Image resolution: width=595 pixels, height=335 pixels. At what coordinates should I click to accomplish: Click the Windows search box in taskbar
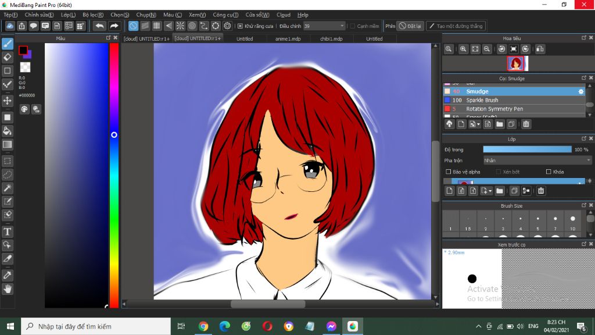click(96, 326)
